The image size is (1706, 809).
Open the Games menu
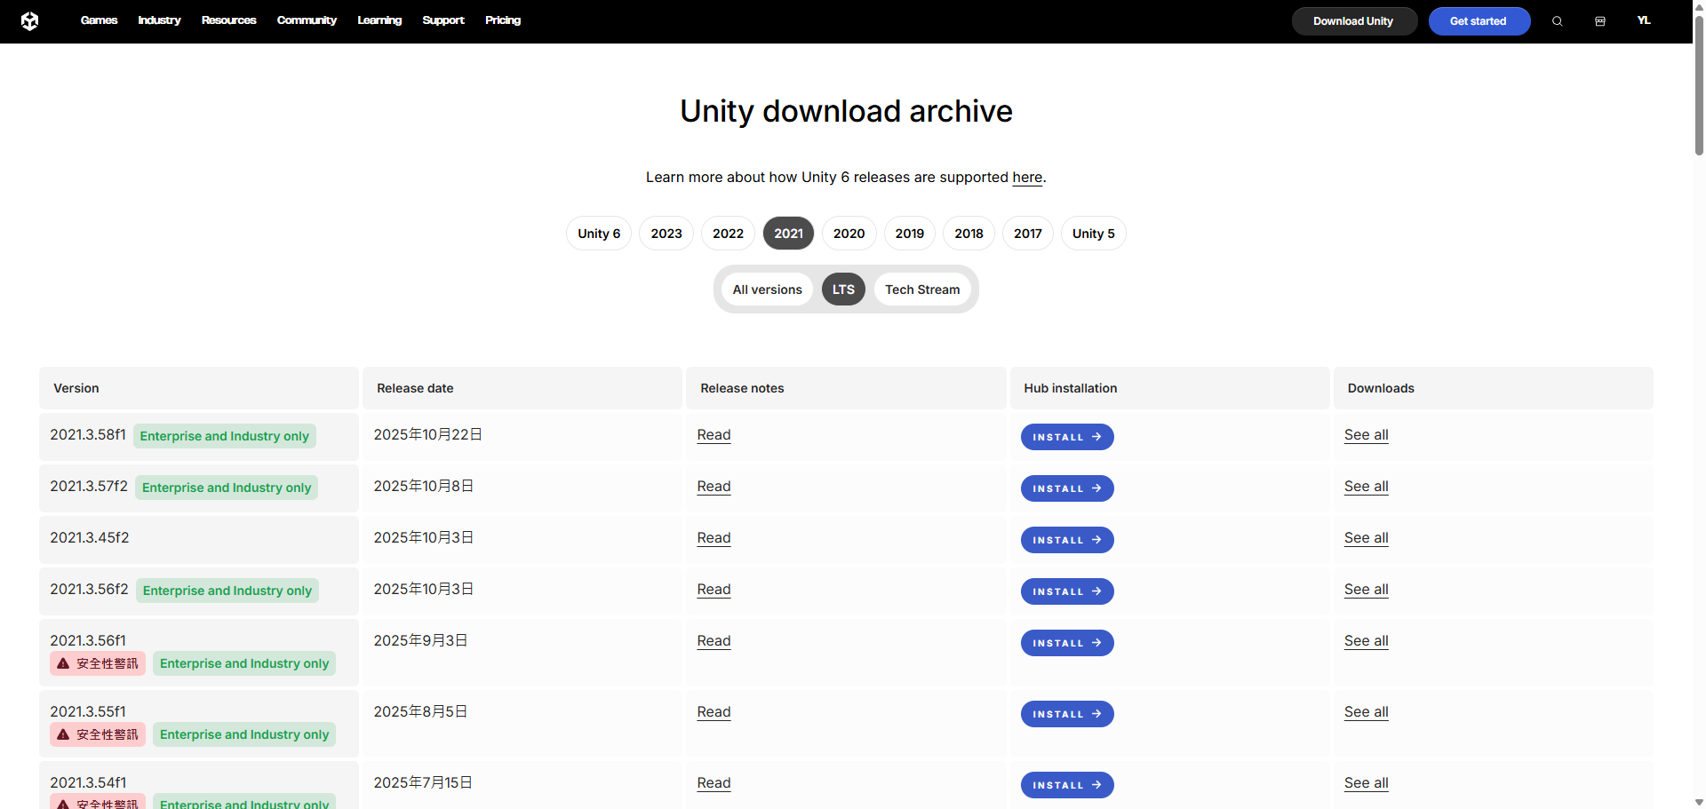99,20
